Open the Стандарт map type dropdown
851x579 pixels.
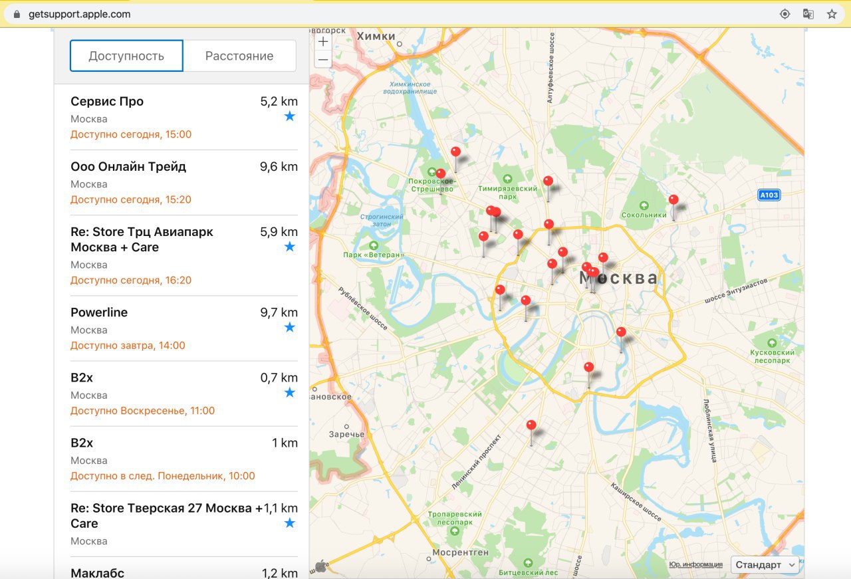coord(765,564)
